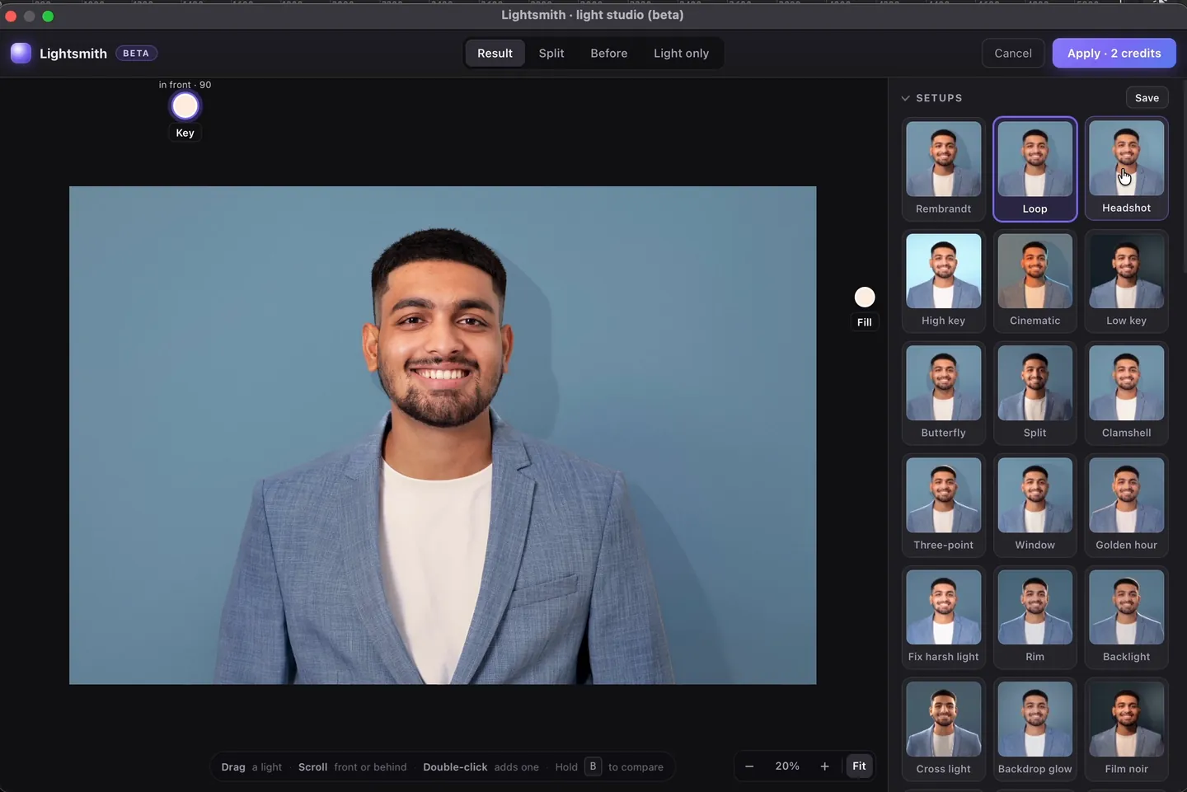
Task: Click the Cancel button
Action: [1012, 53]
